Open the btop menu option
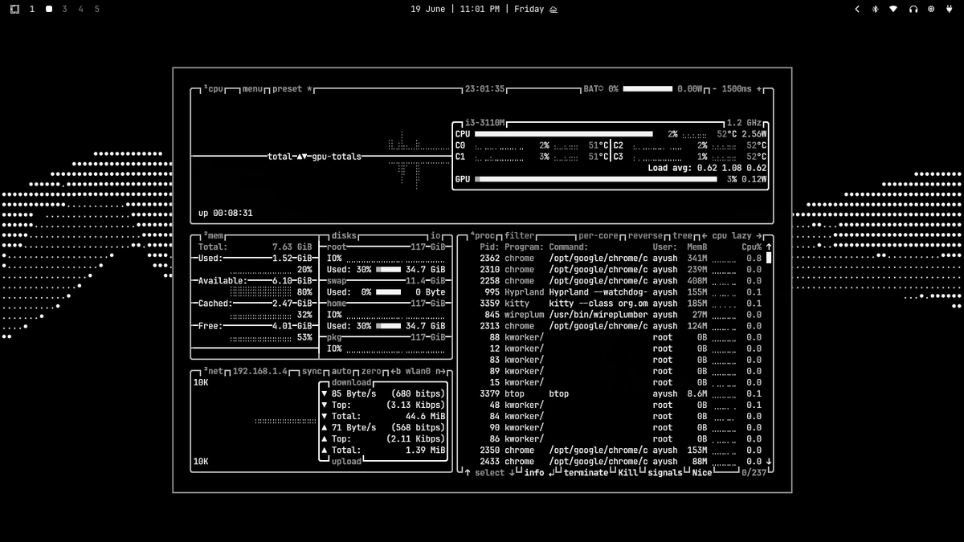Viewport: 964px width, 542px height. [253, 89]
